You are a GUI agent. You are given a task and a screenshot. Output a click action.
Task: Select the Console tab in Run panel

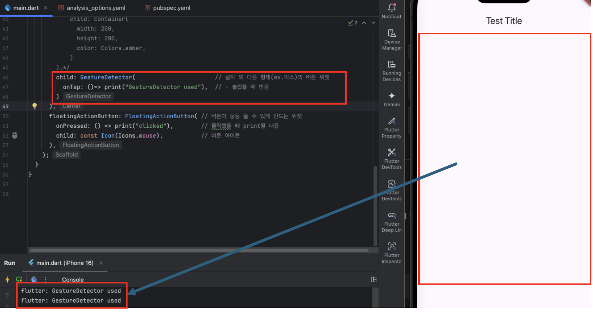pos(73,279)
